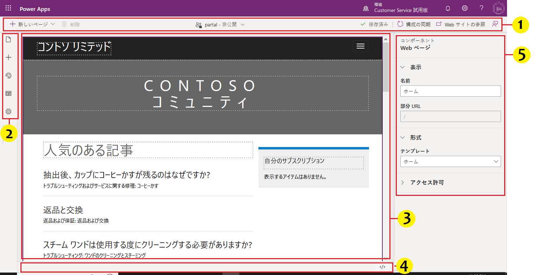The height and width of the screenshot is (275, 538).
Task: Click the 名前 input field with ホーム
Action: click(x=451, y=91)
